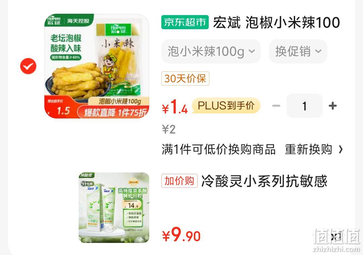The height and width of the screenshot is (255, 363).
Task: Tap the ¥1.4 PLUS price
Action: click(175, 107)
